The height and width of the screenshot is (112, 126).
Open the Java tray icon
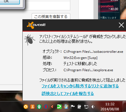(x=32, y=107)
